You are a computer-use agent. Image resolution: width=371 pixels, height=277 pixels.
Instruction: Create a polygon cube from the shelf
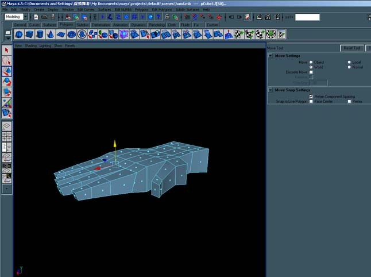(x=29, y=34)
